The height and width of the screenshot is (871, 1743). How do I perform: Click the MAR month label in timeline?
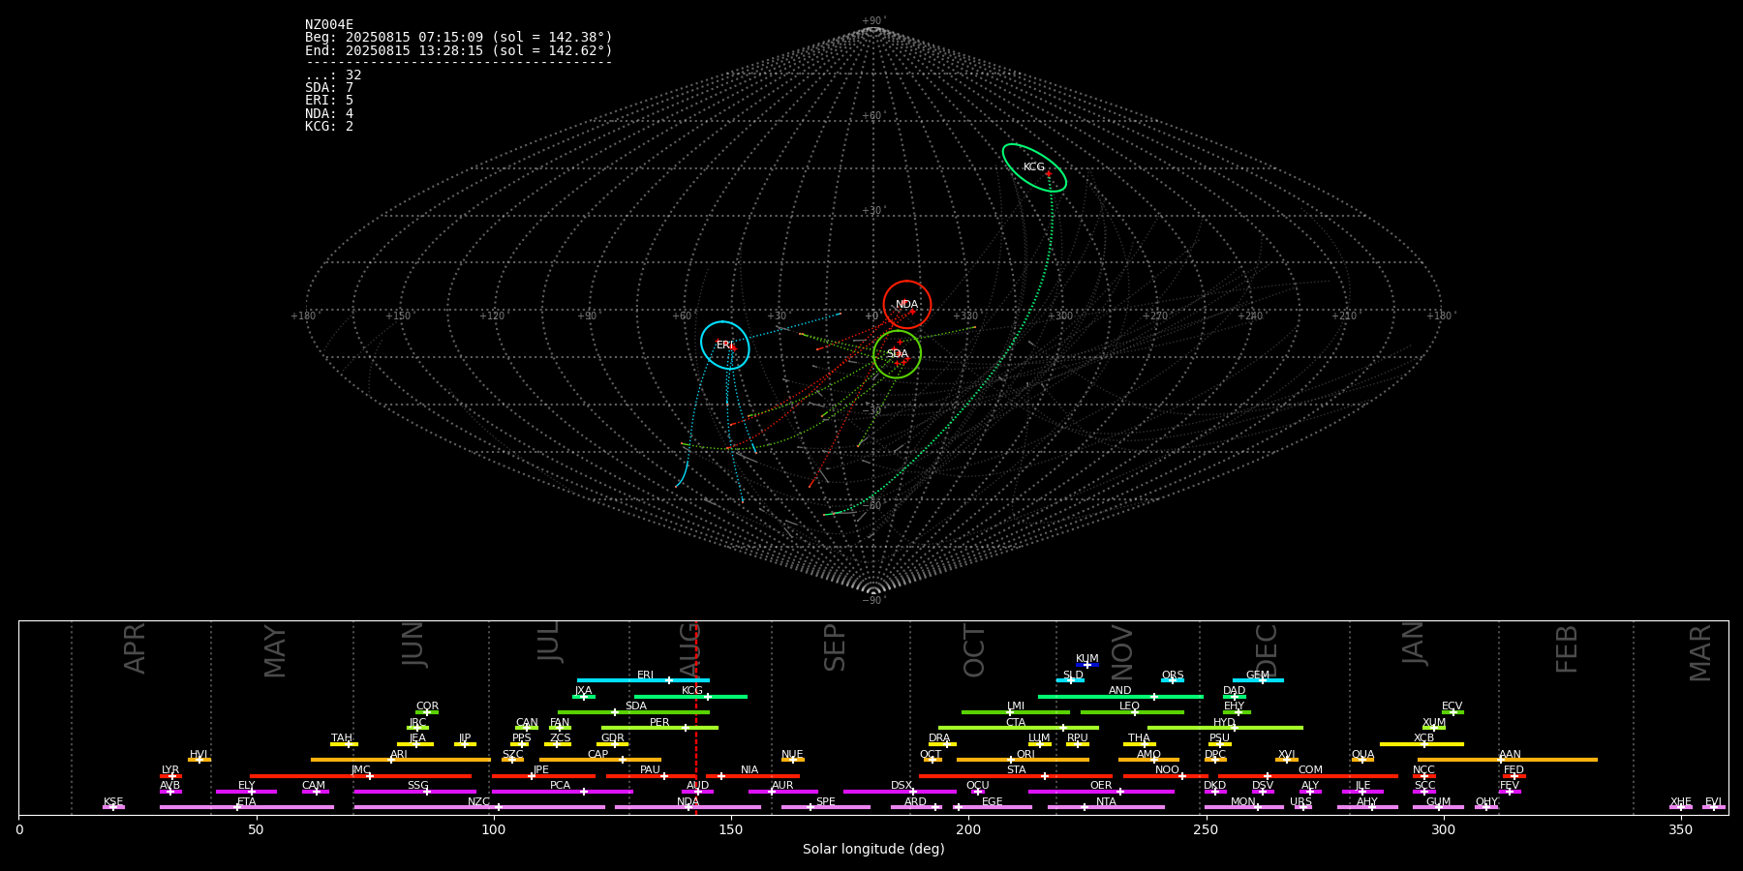1700,653
